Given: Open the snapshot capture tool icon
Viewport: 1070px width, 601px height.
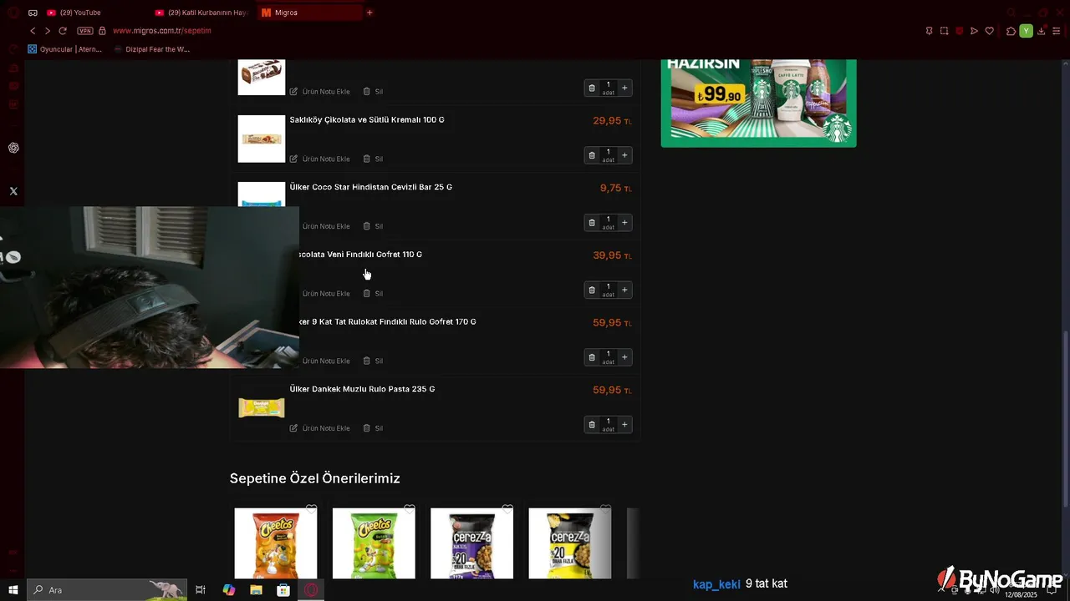Looking at the screenshot, I should point(944,31).
